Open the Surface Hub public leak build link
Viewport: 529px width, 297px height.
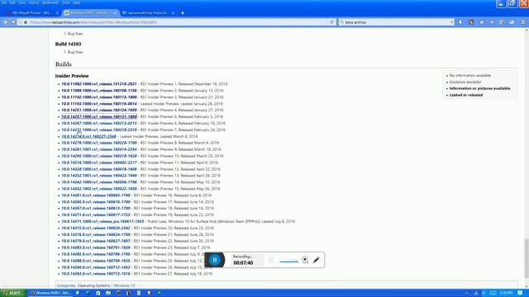102,222
